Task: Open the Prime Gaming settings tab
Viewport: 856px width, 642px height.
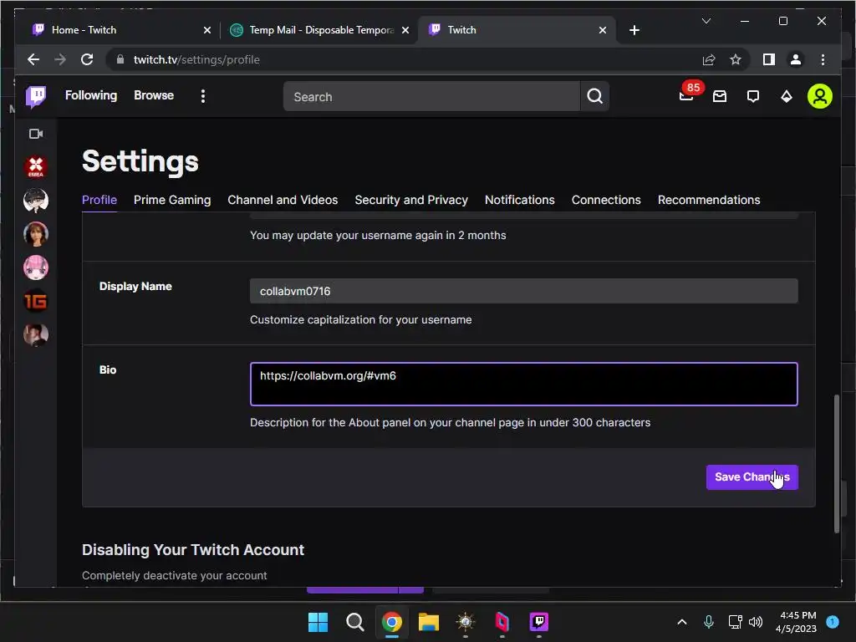Action: tap(172, 200)
